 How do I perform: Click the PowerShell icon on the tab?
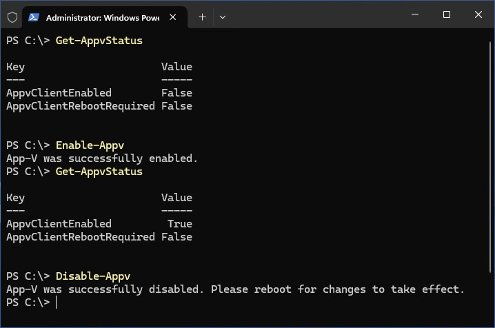34,17
